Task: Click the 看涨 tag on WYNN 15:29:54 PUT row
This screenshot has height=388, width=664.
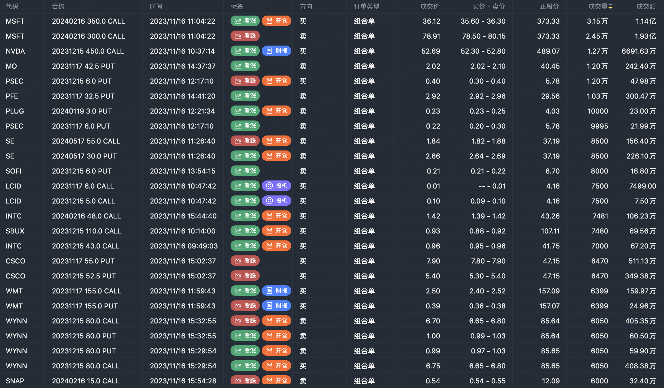Action: 245,351
